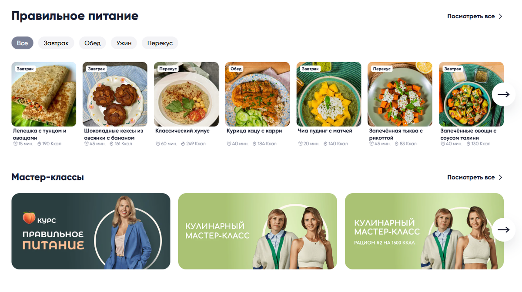Open Шоколадные кексы из овсянки recipe photo
The height and width of the screenshot is (292, 522).
click(x=115, y=94)
